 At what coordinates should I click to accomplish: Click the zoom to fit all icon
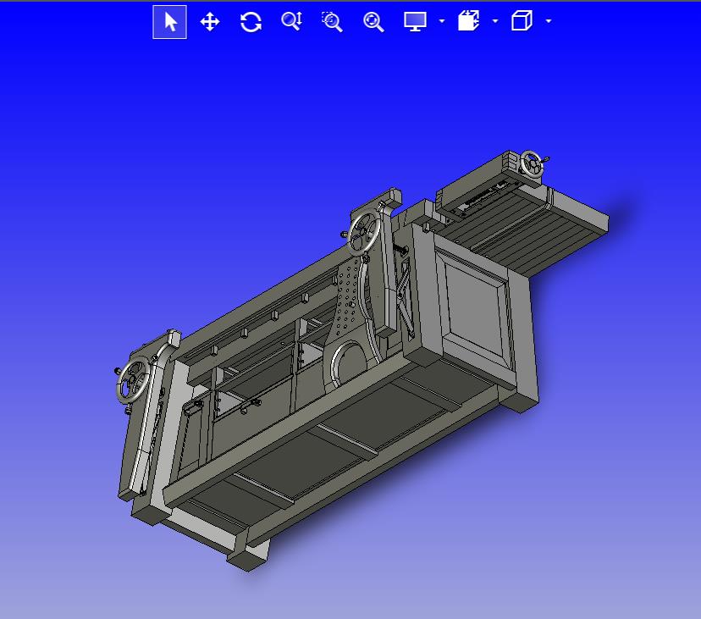[x=373, y=22]
